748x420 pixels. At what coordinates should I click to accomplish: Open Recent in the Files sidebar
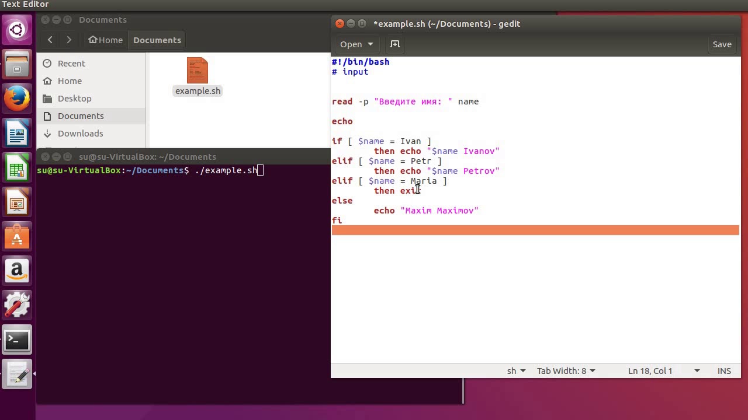point(91,64)
